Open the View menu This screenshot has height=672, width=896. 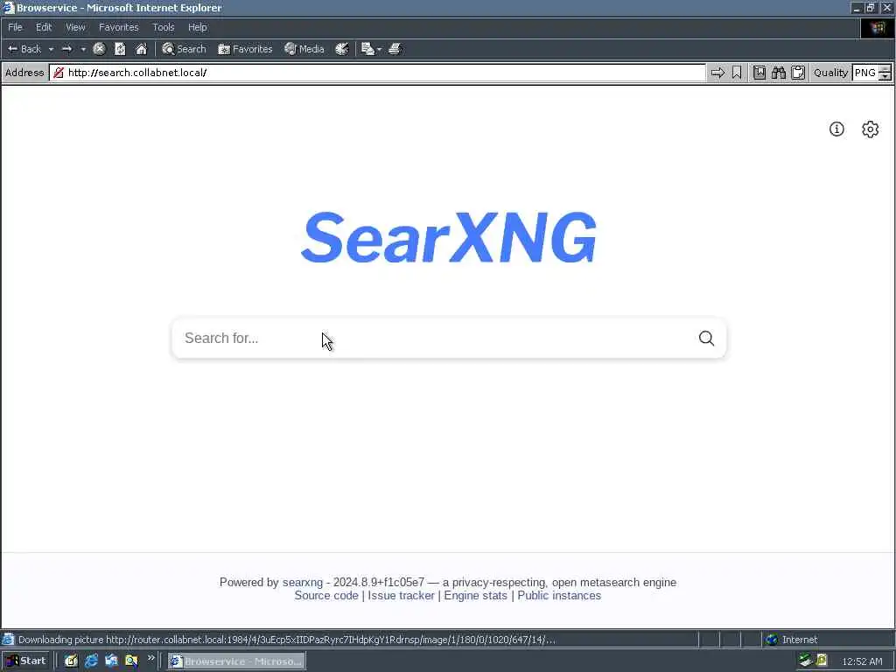point(75,27)
